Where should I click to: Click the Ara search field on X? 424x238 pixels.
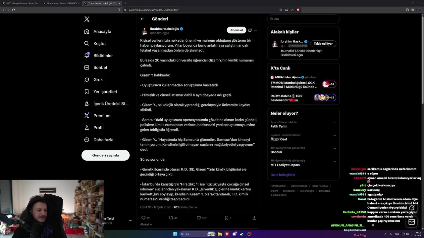[303, 19]
